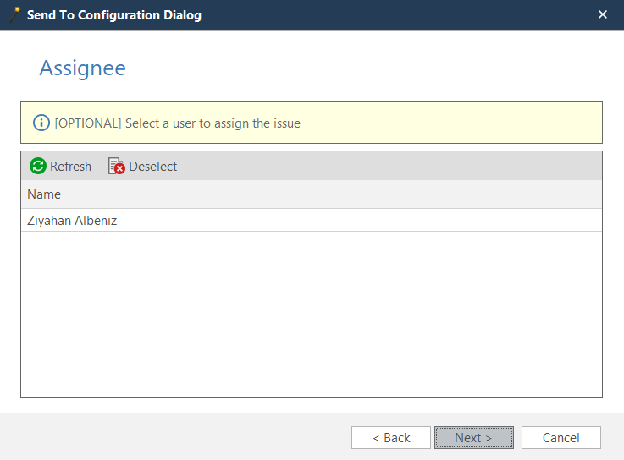Viewport: 624px width, 460px height.
Task: Click the empty footer area left of Back
Action: coord(169,438)
